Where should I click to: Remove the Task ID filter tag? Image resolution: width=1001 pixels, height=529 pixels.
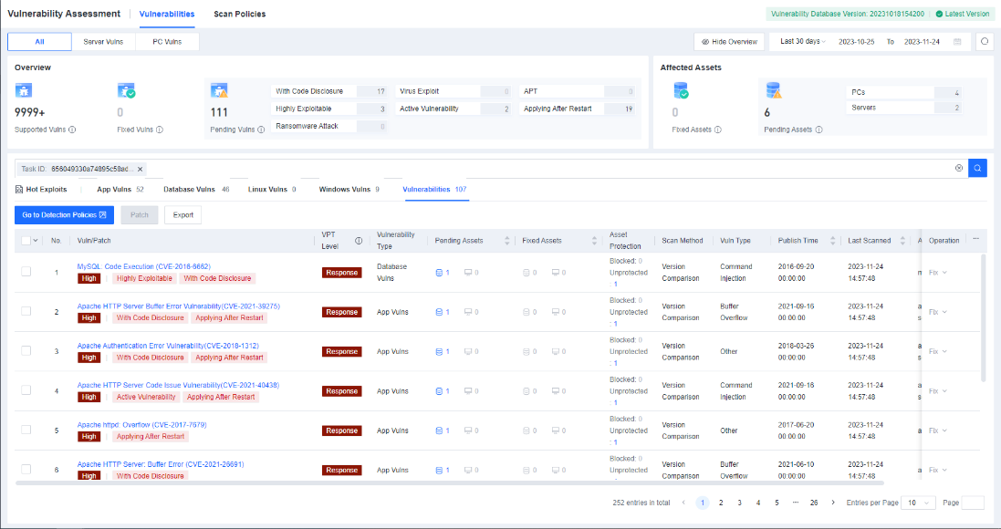pos(140,169)
